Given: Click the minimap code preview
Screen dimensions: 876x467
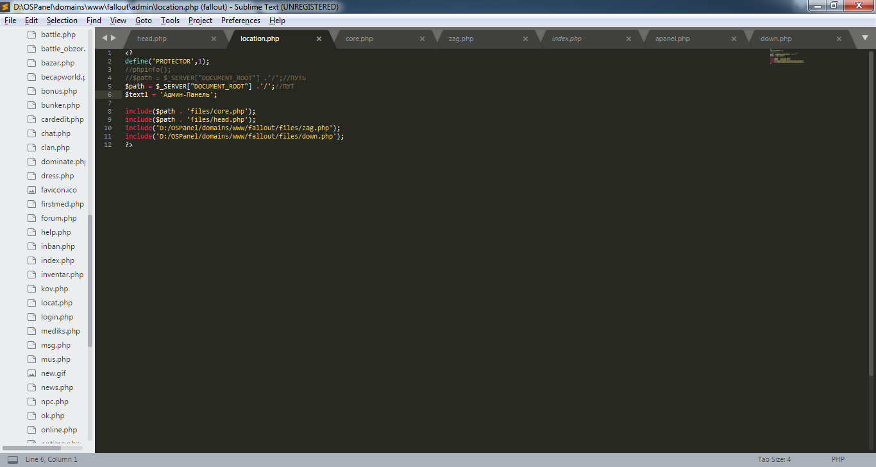Looking at the screenshot, I should pyautogui.click(x=786, y=56).
